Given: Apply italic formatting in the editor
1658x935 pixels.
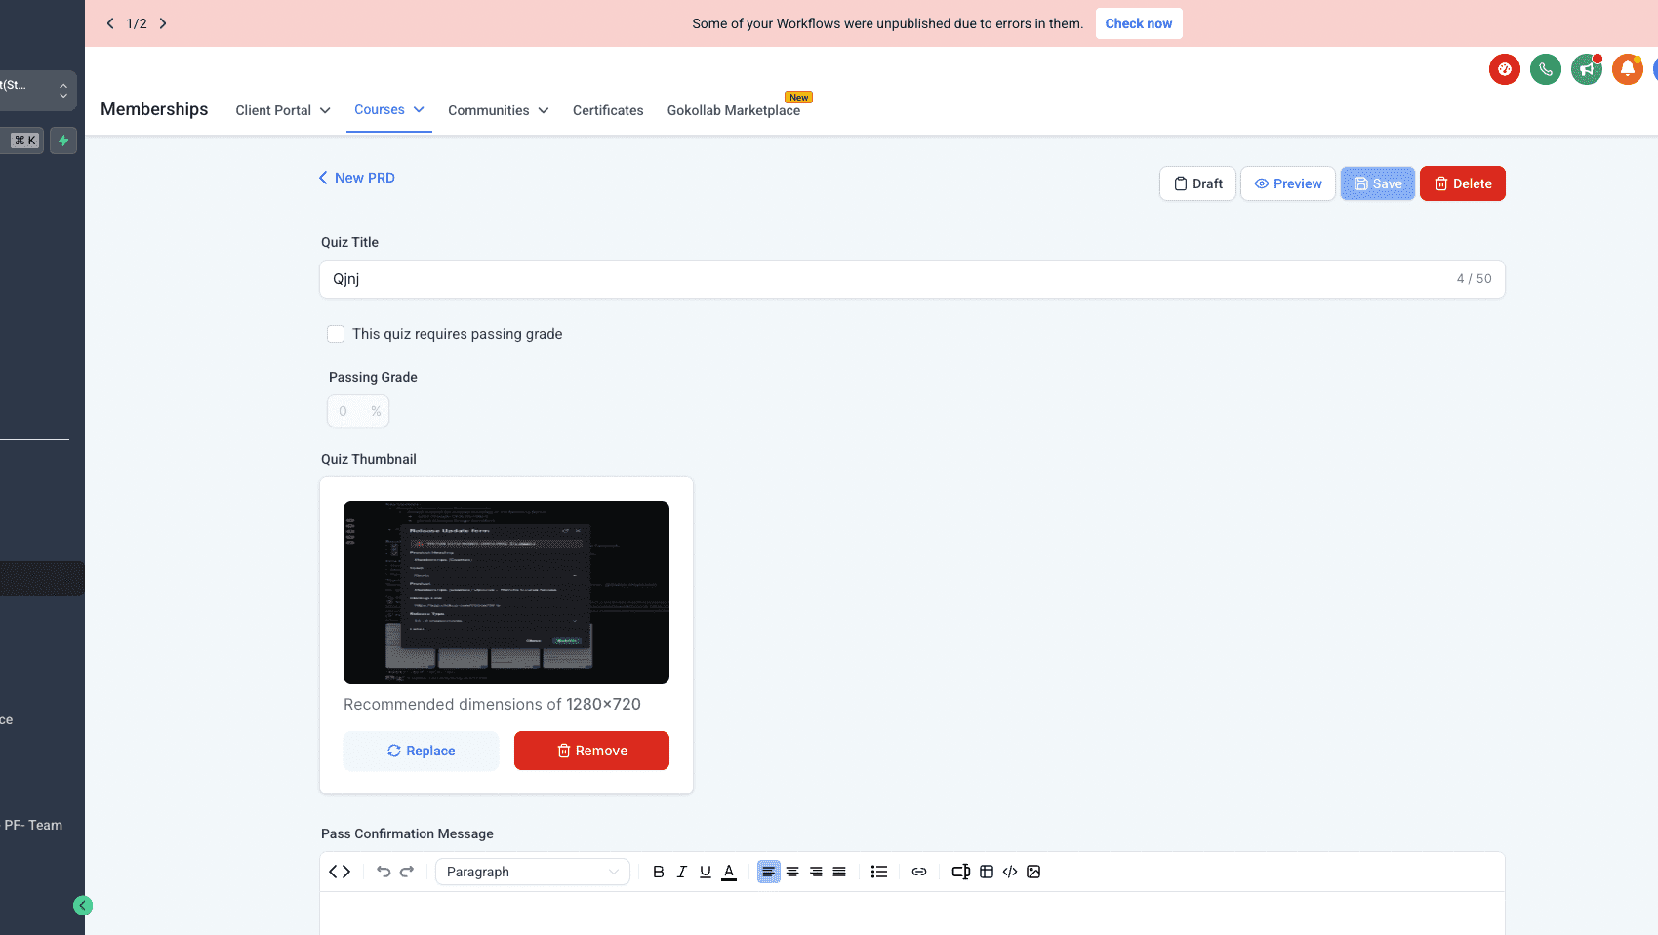Looking at the screenshot, I should (x=682, y=872).
